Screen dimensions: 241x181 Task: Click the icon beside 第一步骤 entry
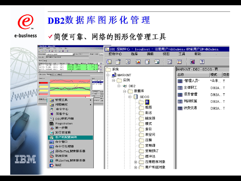52,128
